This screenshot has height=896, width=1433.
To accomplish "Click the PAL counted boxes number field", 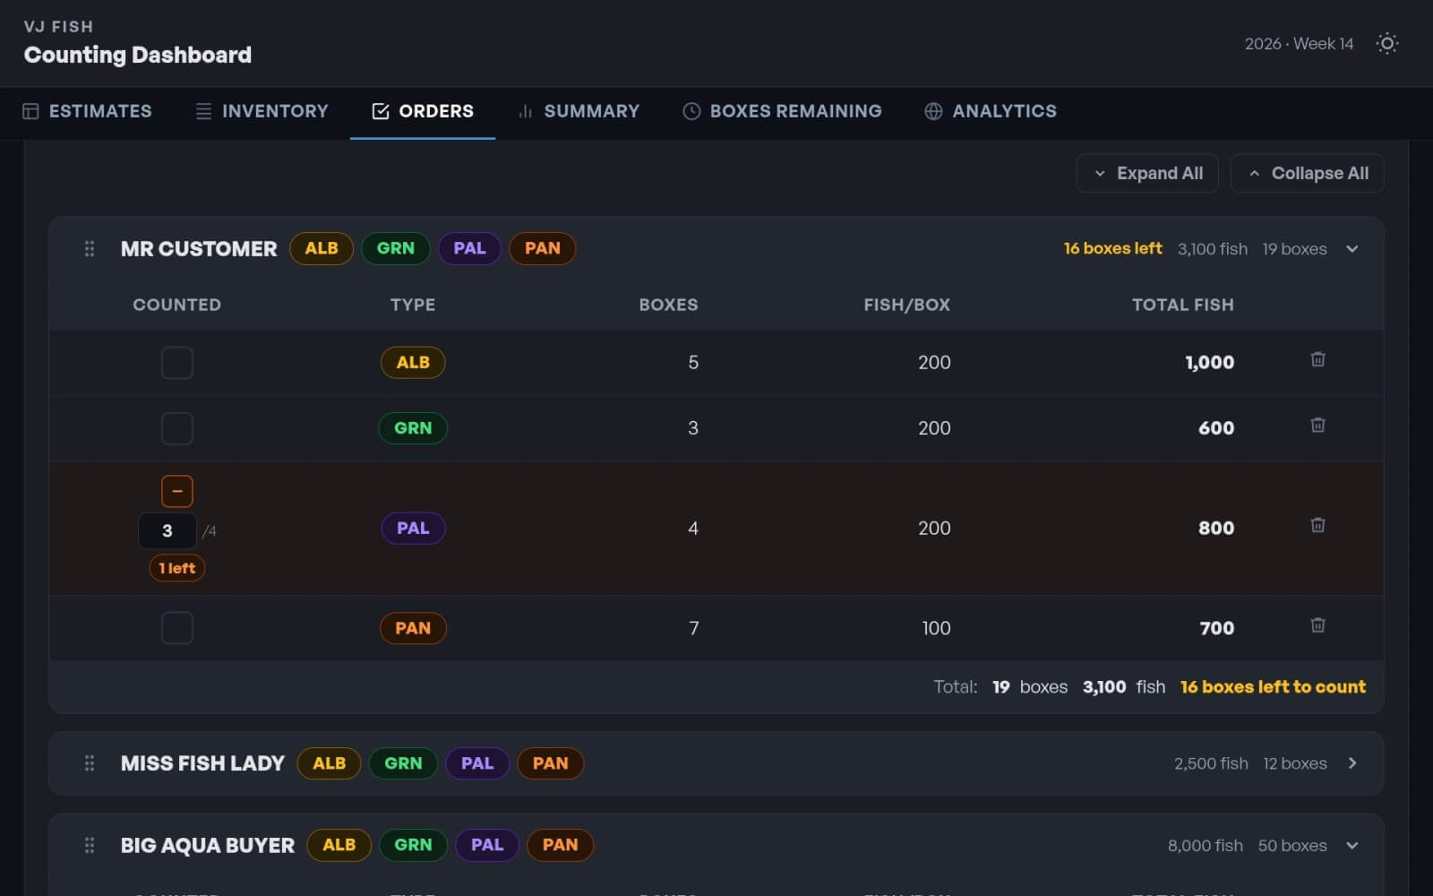I will 167,530.
